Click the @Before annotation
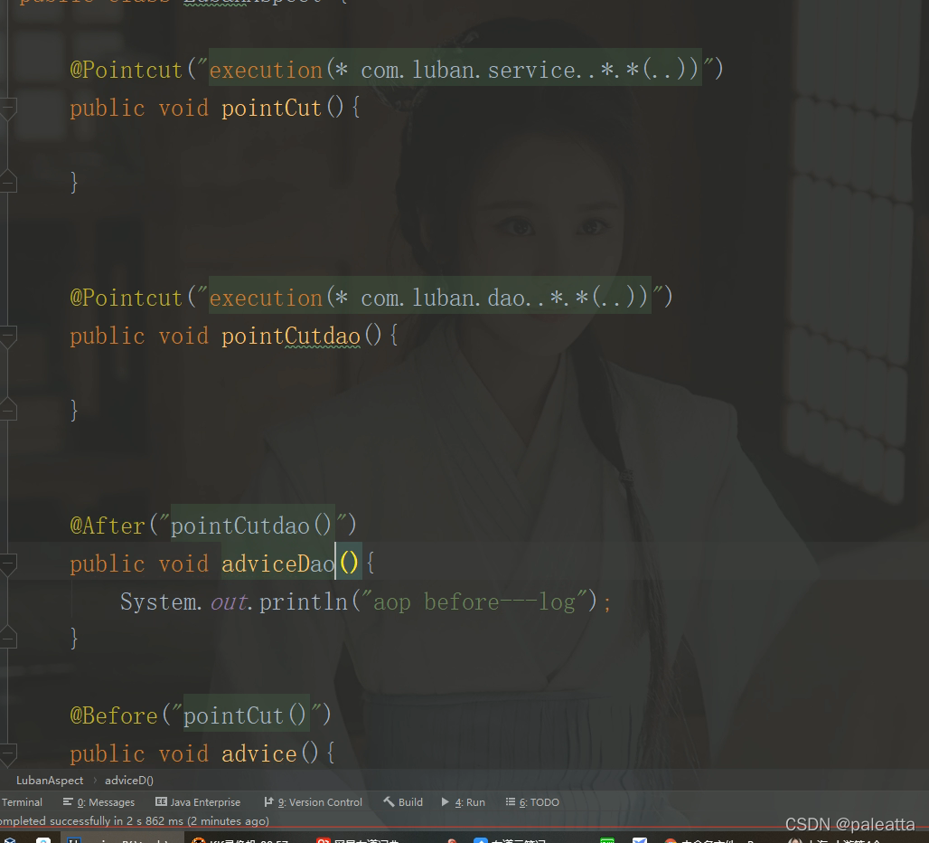This screenshot has height=843, width=929. click(114, 715)
